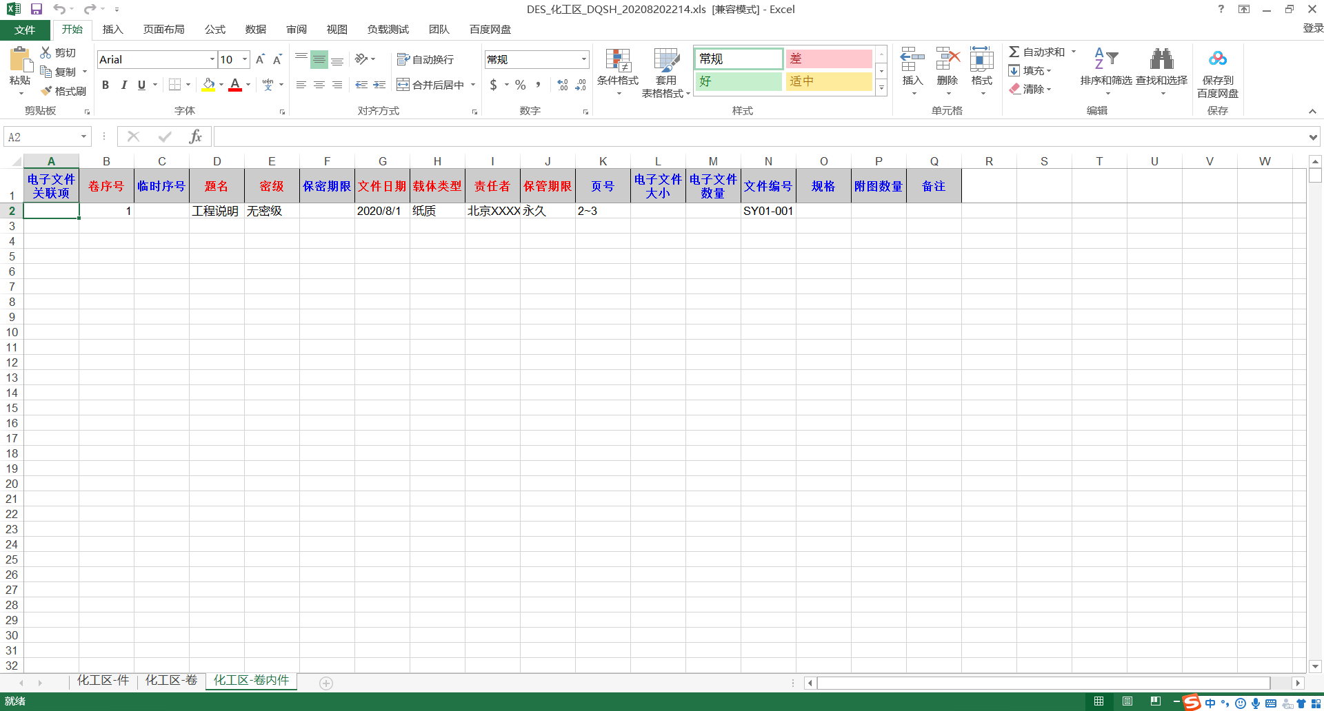Click inside the formula bar input
The width and height of the screenshot is (1324, 711).
pyautogui.click(x=760, y=136)
